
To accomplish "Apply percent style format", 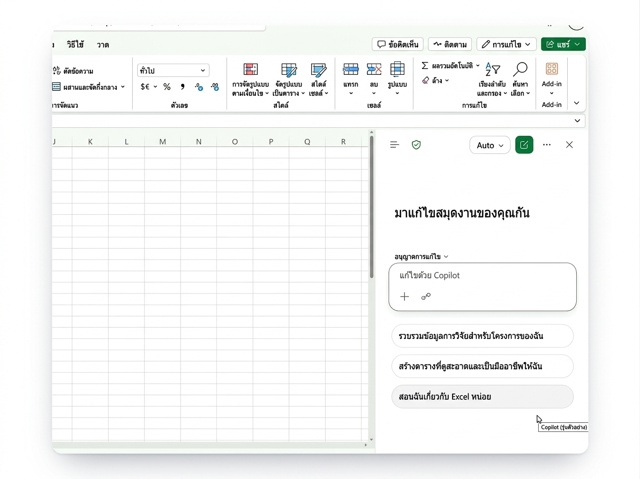I will (167, 87).
